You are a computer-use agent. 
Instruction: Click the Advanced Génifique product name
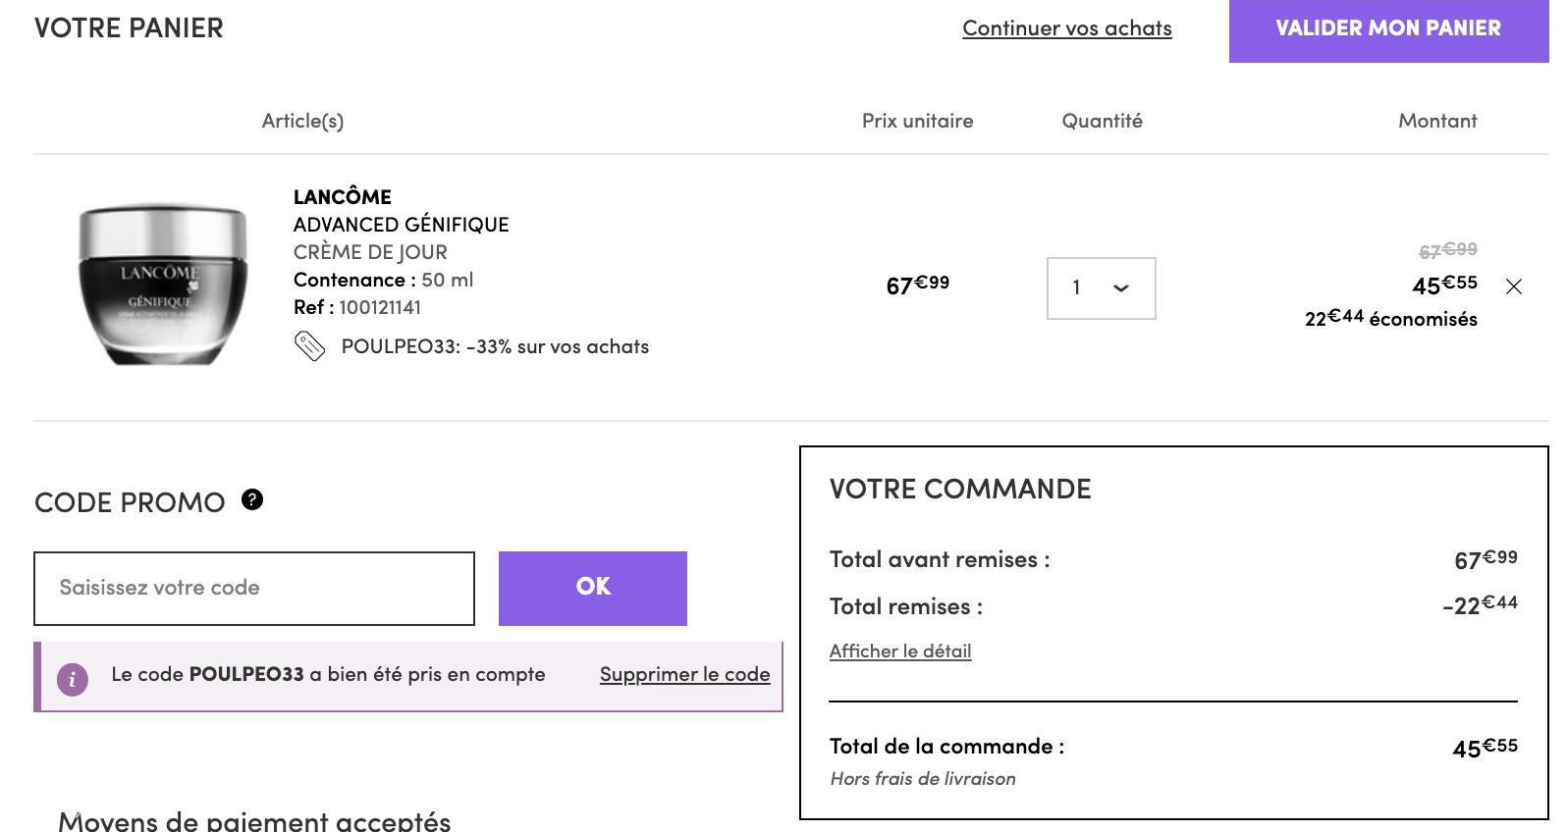[401, 225]
